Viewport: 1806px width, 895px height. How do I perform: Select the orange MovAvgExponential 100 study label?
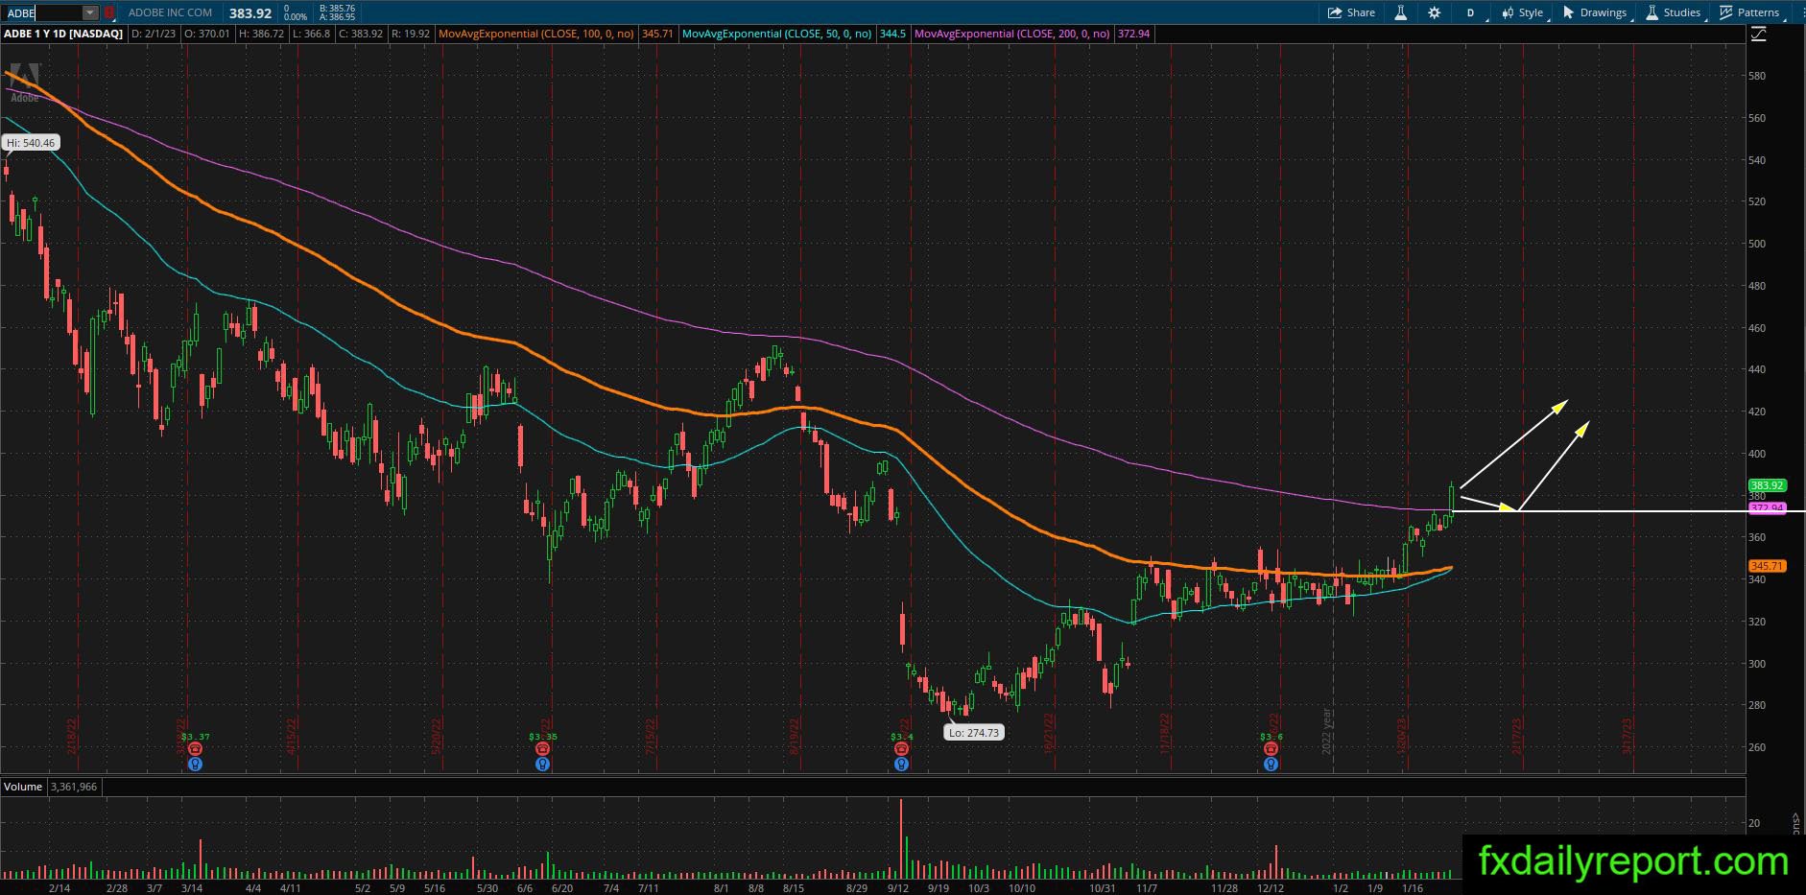click(x=535, y=34)
